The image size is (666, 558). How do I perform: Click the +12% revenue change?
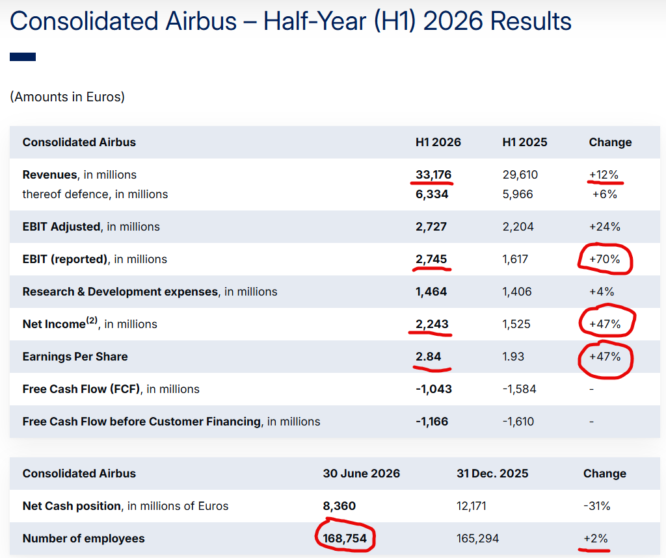tap(604, 175)
